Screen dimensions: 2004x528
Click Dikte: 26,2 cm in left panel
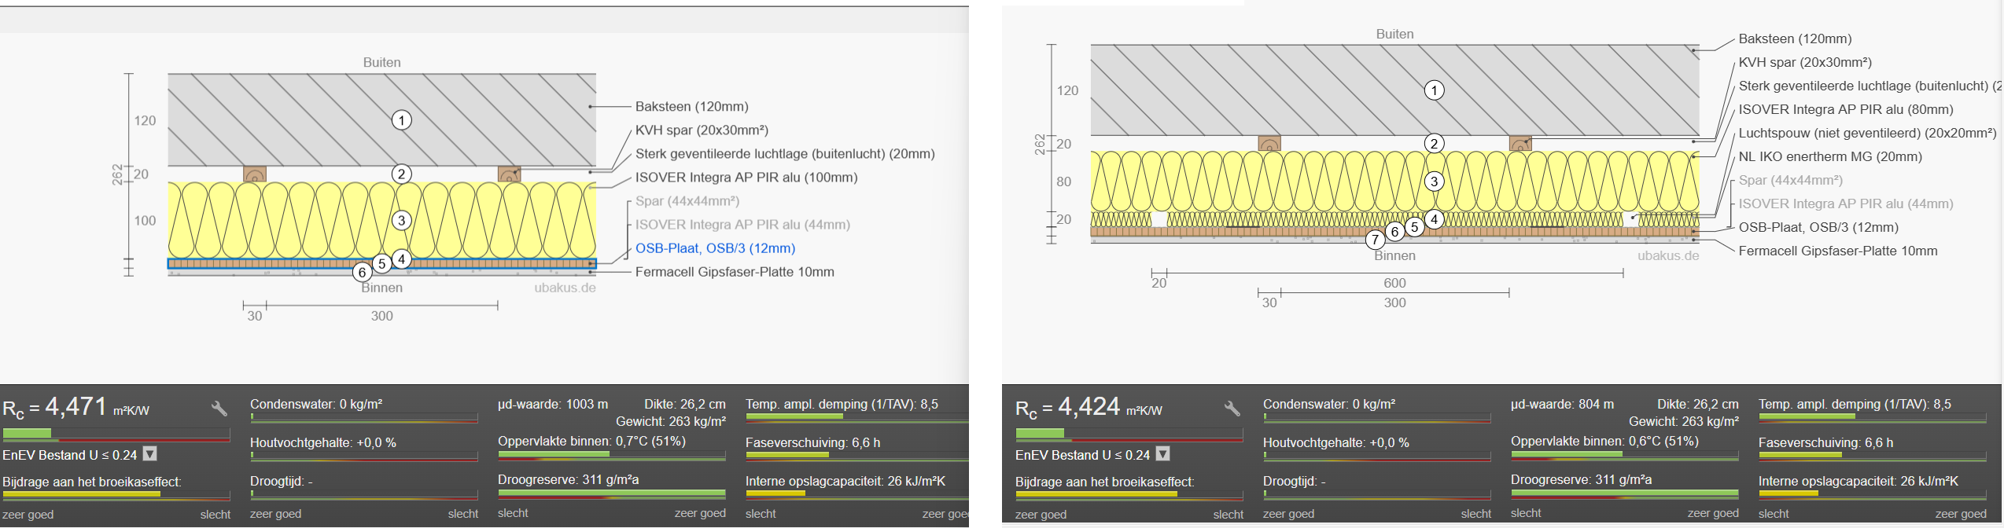(x=685, y=405)
